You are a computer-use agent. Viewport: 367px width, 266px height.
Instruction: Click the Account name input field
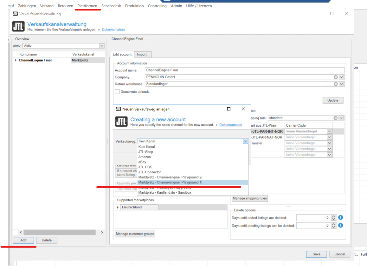tap(244, 70)
